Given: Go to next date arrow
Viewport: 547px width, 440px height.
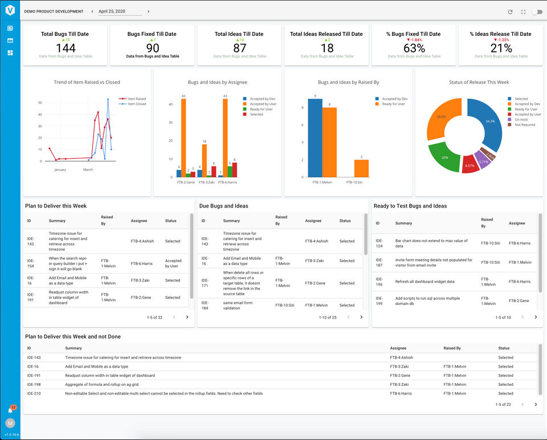Looking at the screenshot, I should coord(148,11).
